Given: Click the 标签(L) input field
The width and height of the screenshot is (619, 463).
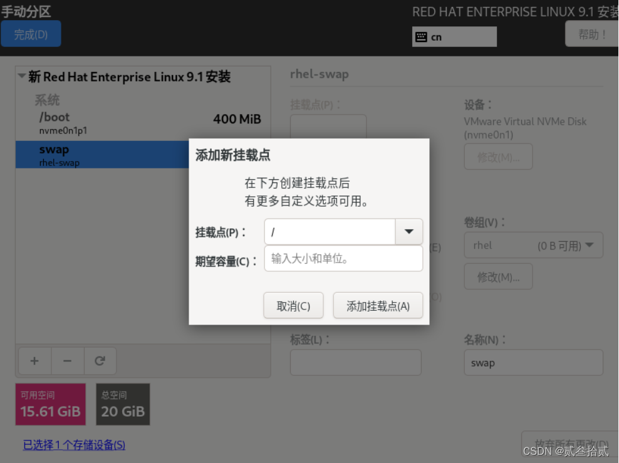Looking at the screenshot, I should [356, 363].
